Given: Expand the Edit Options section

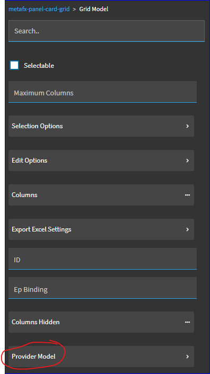Looking at the screenshot, I should click(x=101, y=161).
